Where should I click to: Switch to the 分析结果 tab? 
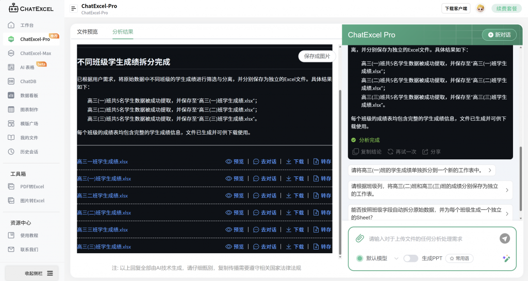[x=123, y=31]
